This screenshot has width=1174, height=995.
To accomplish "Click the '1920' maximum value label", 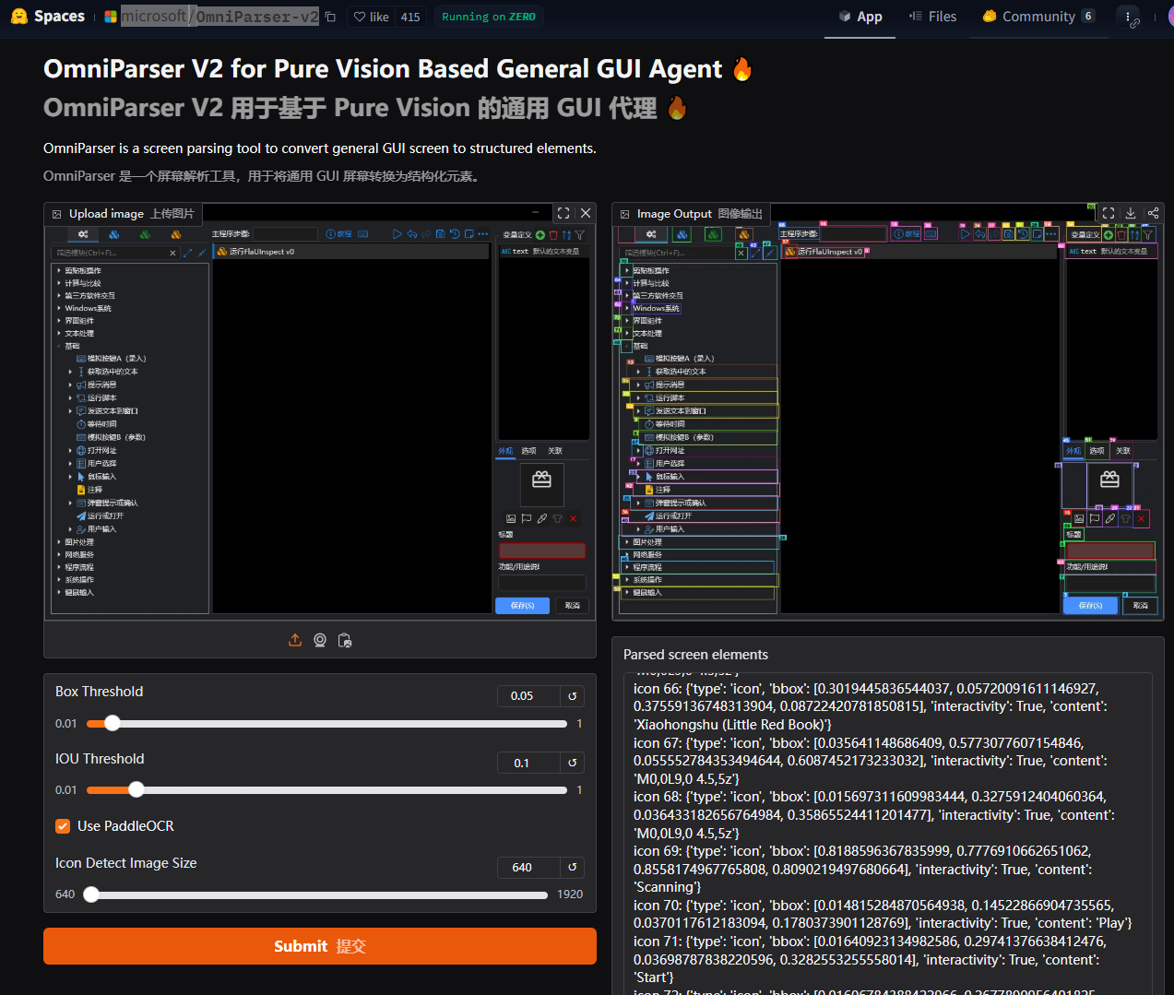I will click(570, 894).
